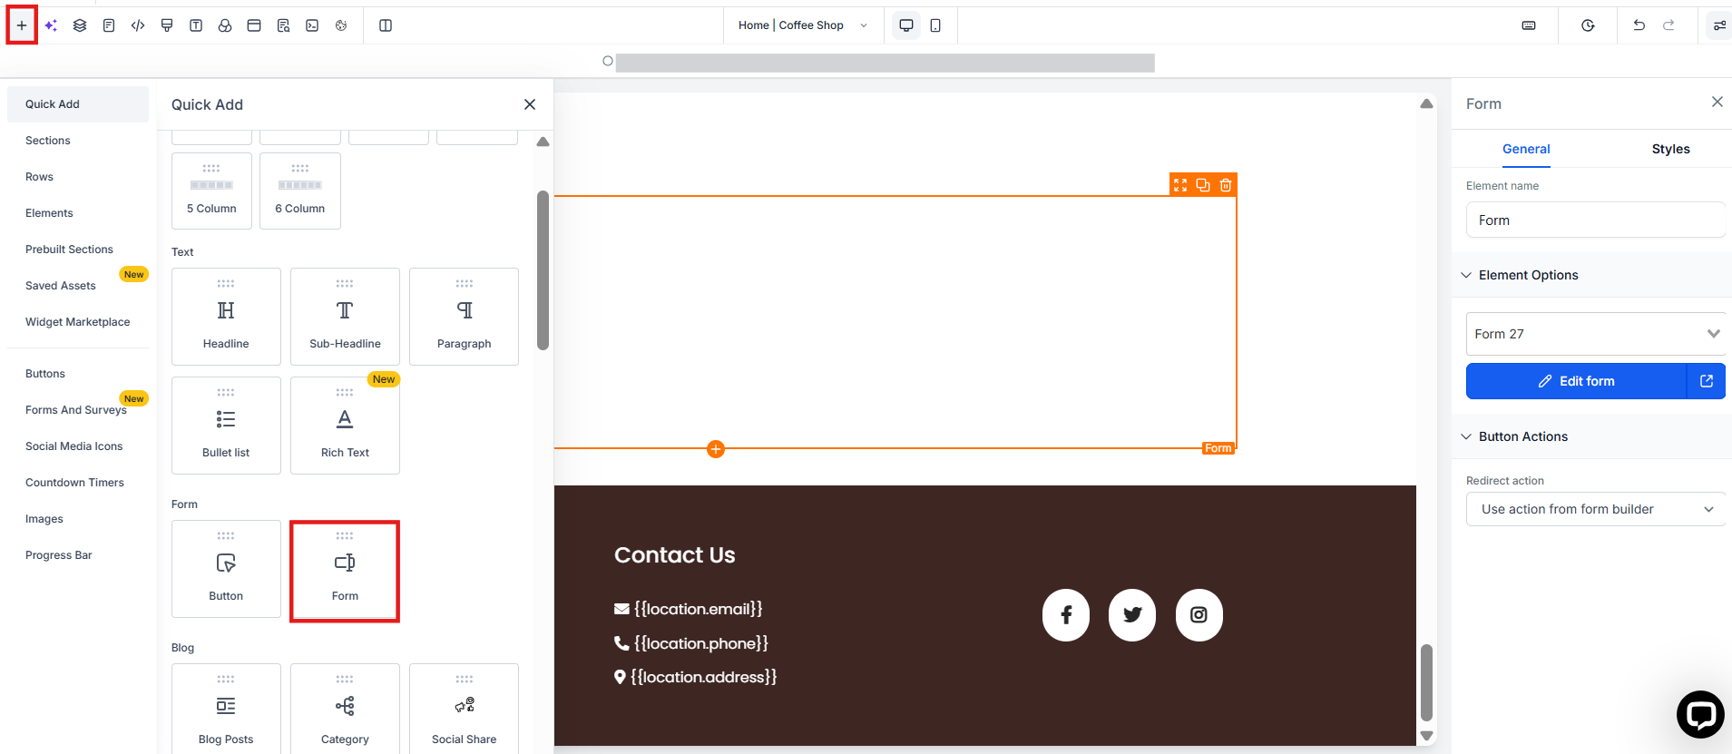The height and width of the screenshot is (754, 1732).
Task: Click the Facebook social icon
Action: click(1066, 615)
